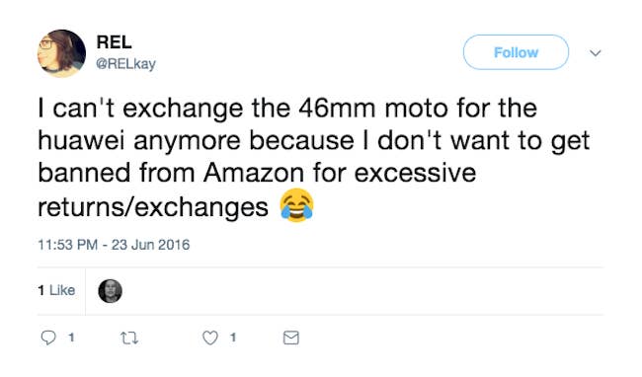Click the word banned in the tweet
The image size is (642, 377).
(84, 173)
